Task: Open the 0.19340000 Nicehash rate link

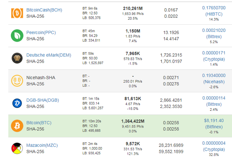Action: (x=214, y=75)
